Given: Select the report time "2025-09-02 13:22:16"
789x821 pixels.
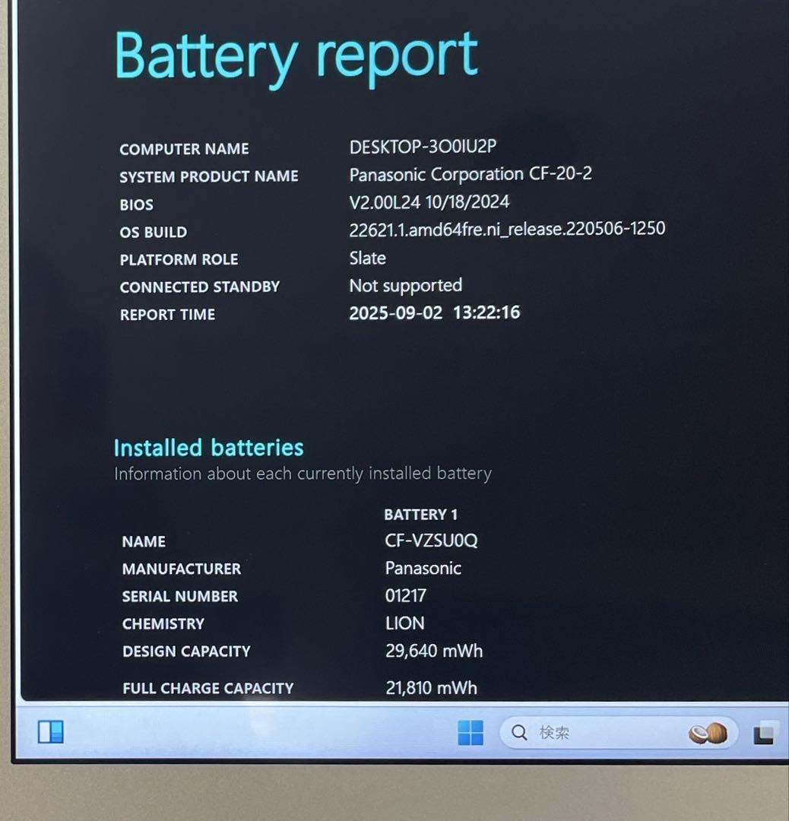Looking at the screenshot, I should pos(435,312).
